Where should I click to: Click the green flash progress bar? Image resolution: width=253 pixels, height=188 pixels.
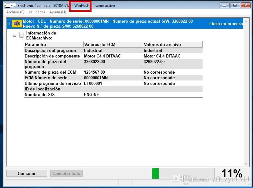coord(183,173)
